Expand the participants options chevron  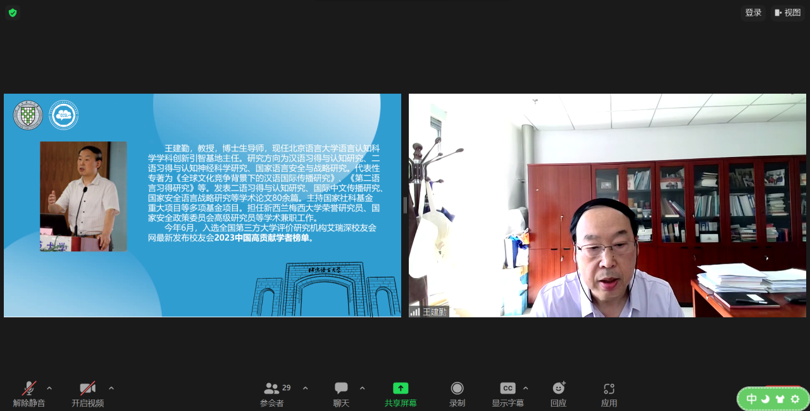(305, 388)
